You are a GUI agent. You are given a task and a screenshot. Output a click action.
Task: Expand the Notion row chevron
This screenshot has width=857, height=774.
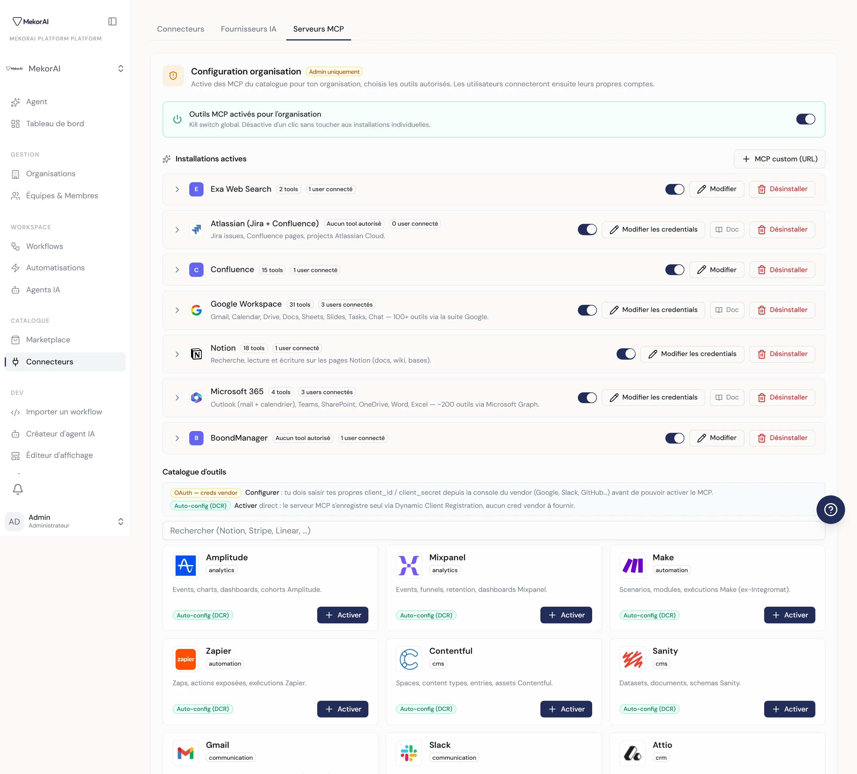point(177,354)
